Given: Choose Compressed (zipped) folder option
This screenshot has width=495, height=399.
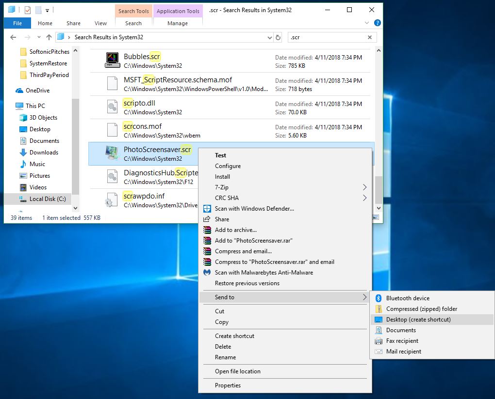Looking at the screenshot, I should 421,309.
